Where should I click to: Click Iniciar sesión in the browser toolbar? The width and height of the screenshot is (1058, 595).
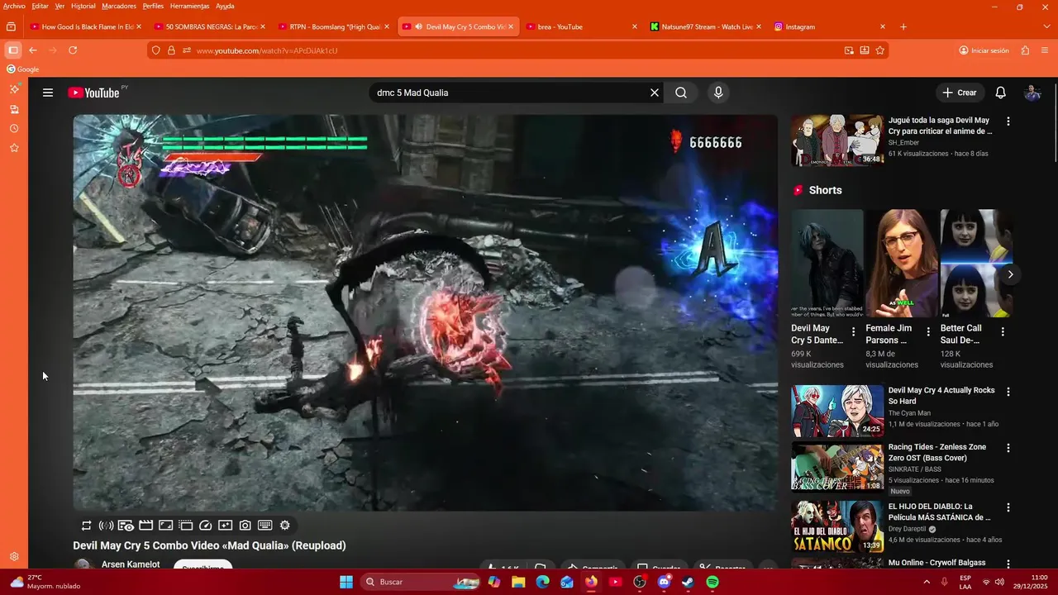(984, 50)
